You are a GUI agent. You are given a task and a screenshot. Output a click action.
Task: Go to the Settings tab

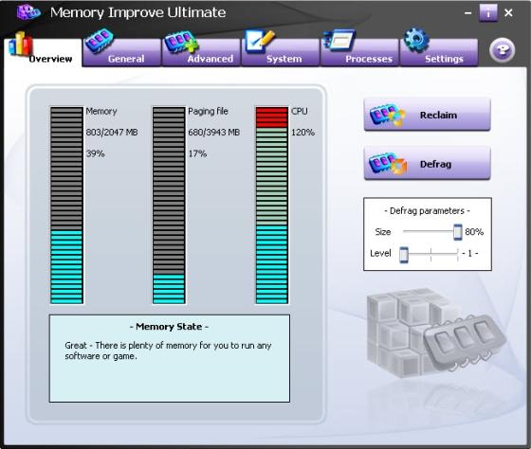439,52
